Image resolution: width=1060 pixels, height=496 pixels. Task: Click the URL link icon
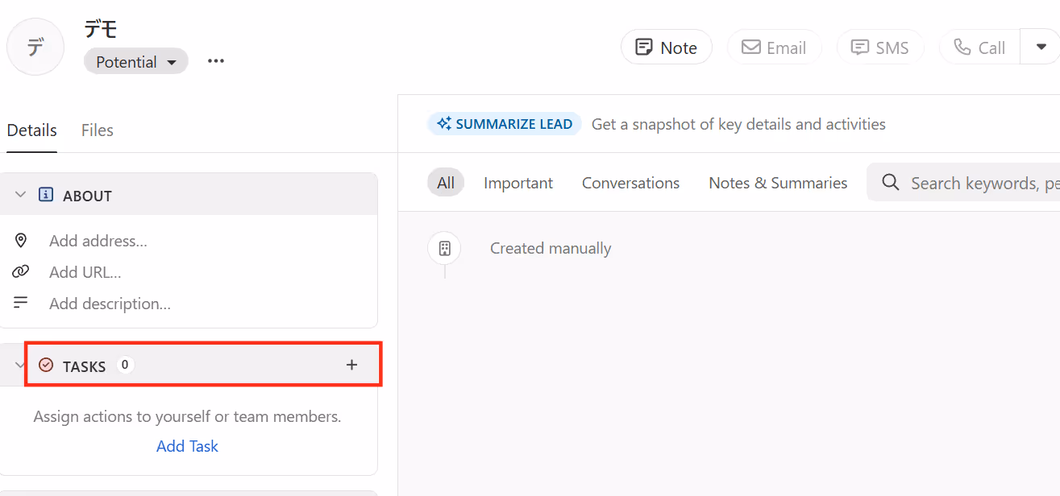(x=21, y=272)
